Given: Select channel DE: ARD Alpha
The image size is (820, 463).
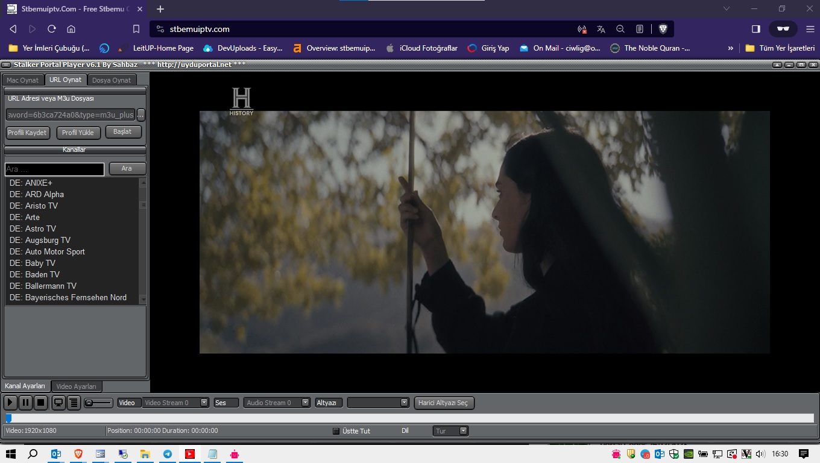Looking at the screenshot, I should click(72, 194).
